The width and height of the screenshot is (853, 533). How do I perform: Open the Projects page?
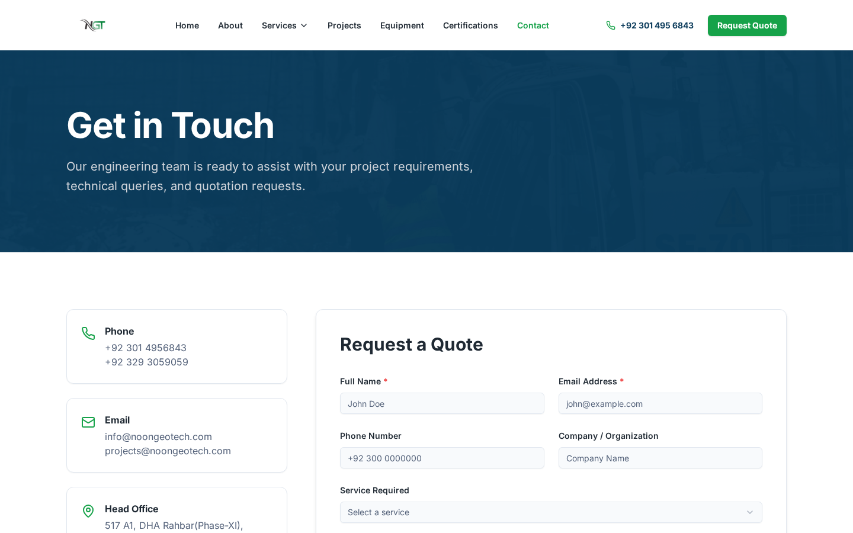[344, 25]
